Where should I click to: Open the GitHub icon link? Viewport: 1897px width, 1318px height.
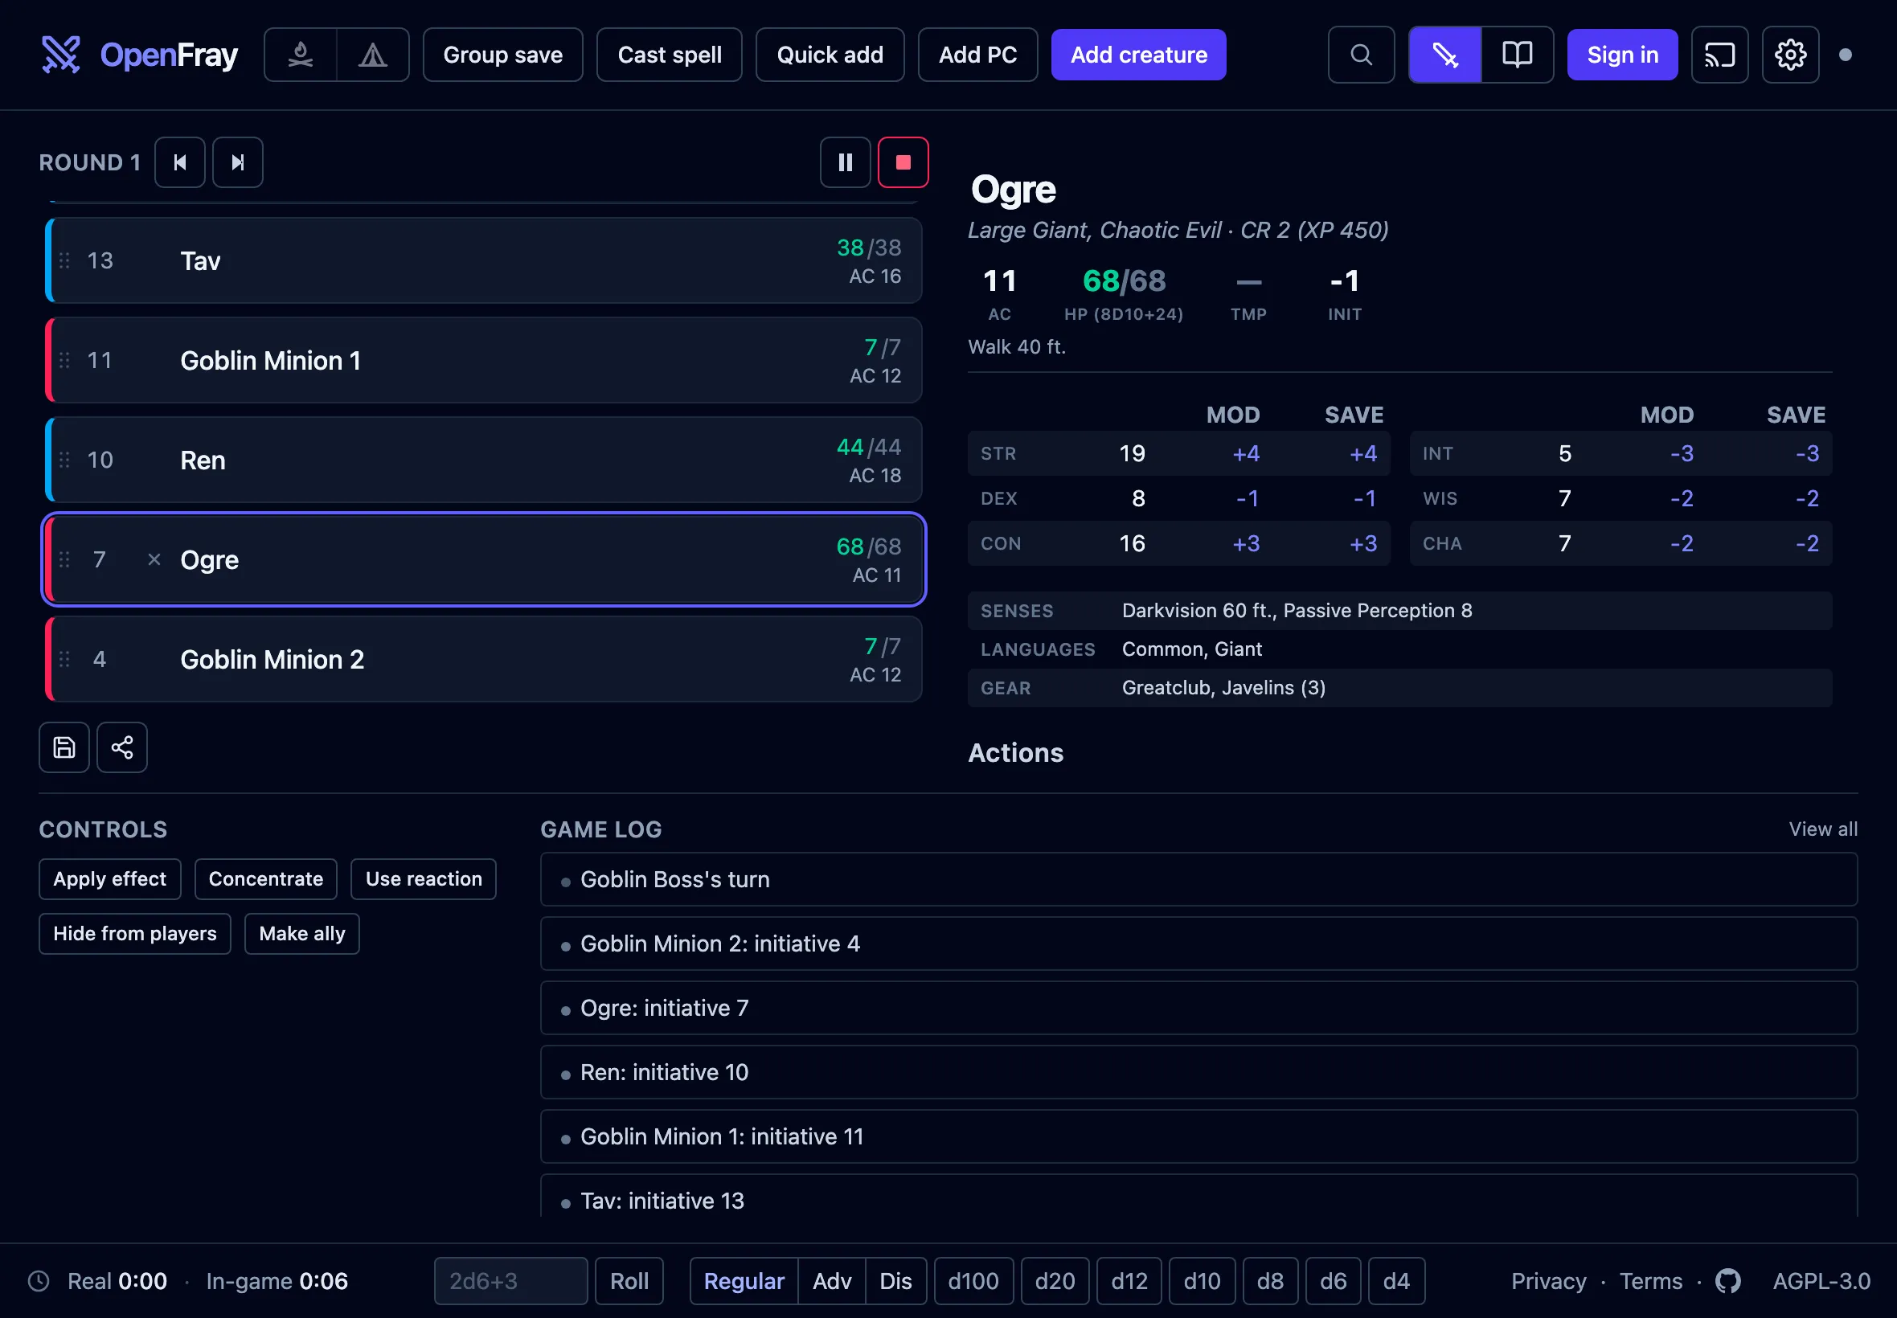coord(1727,1281)
